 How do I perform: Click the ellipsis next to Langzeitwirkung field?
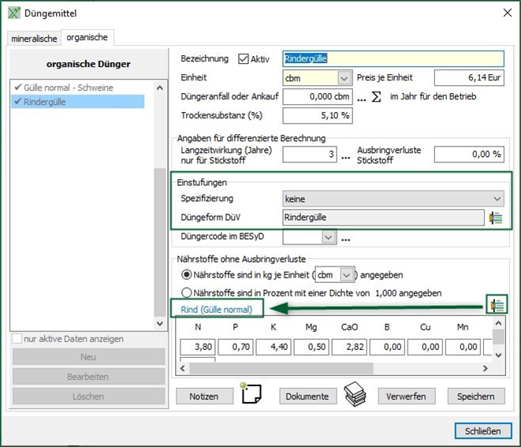(x=345, y=155)
